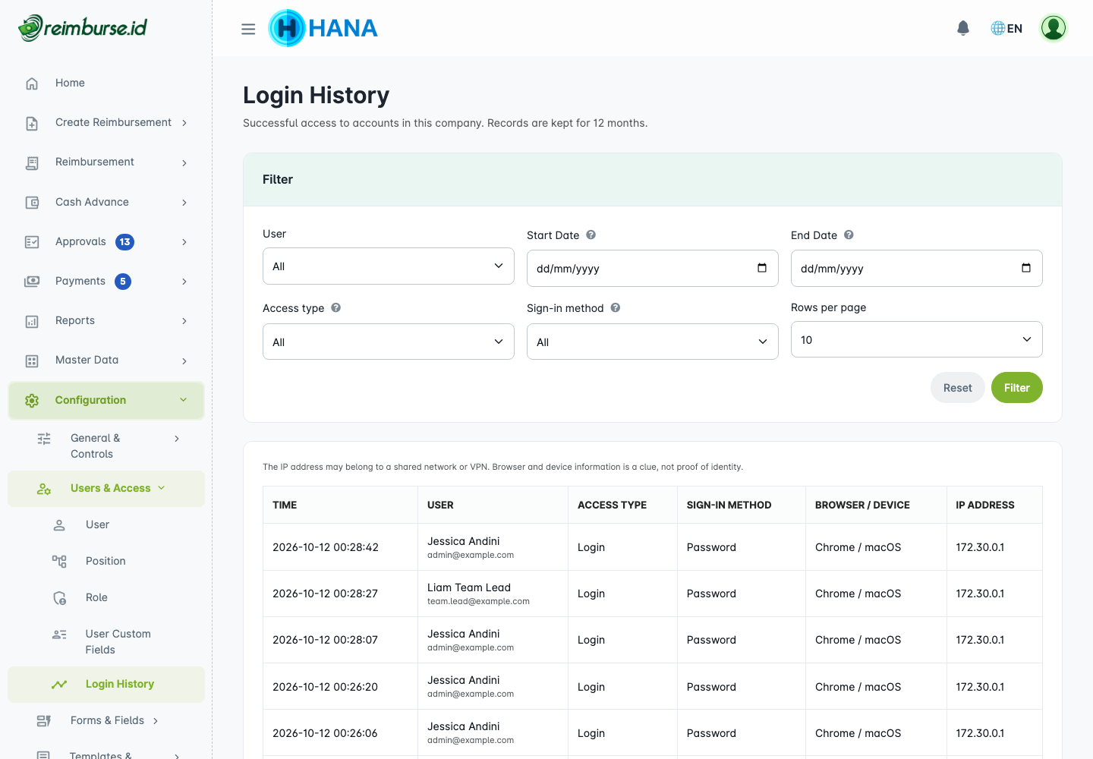1093x759 pixels.
Task: Open General & Controls menu
Action: click(x=106, y=446)
